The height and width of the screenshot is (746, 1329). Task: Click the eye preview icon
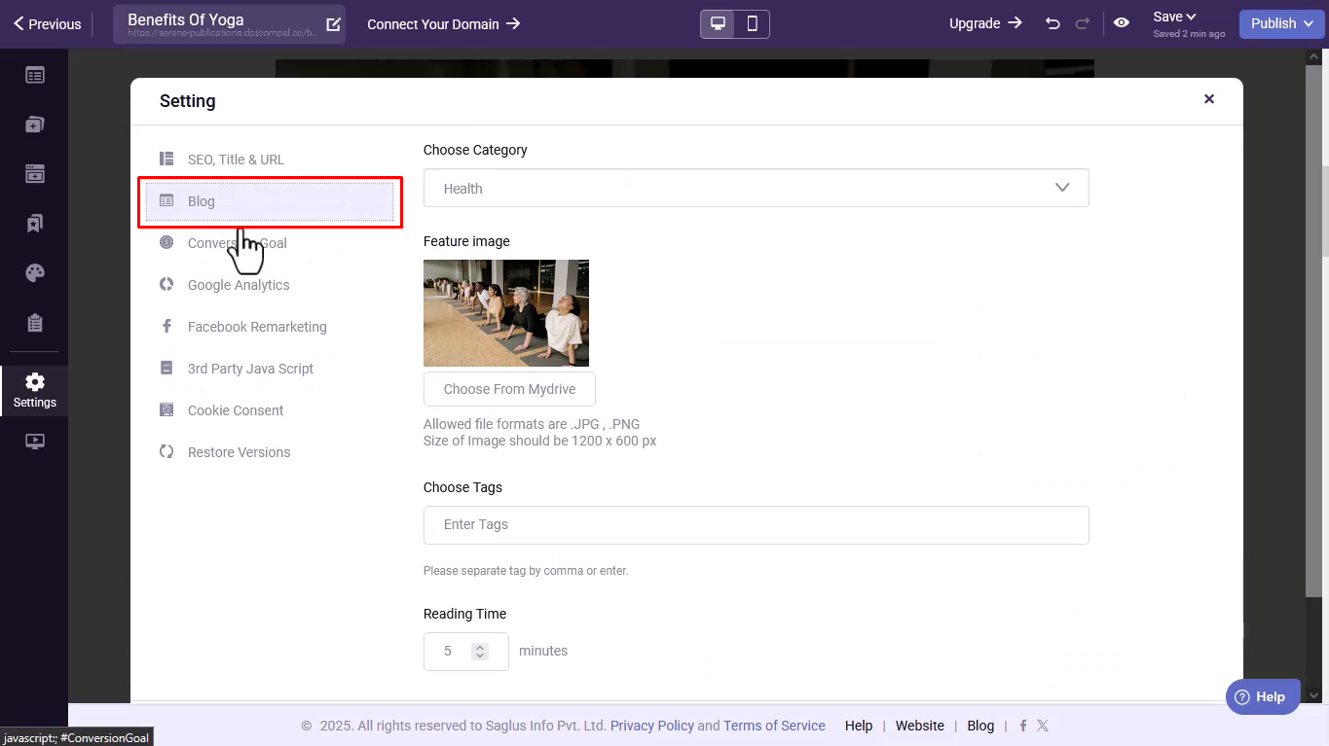[x=1122, y=23]
